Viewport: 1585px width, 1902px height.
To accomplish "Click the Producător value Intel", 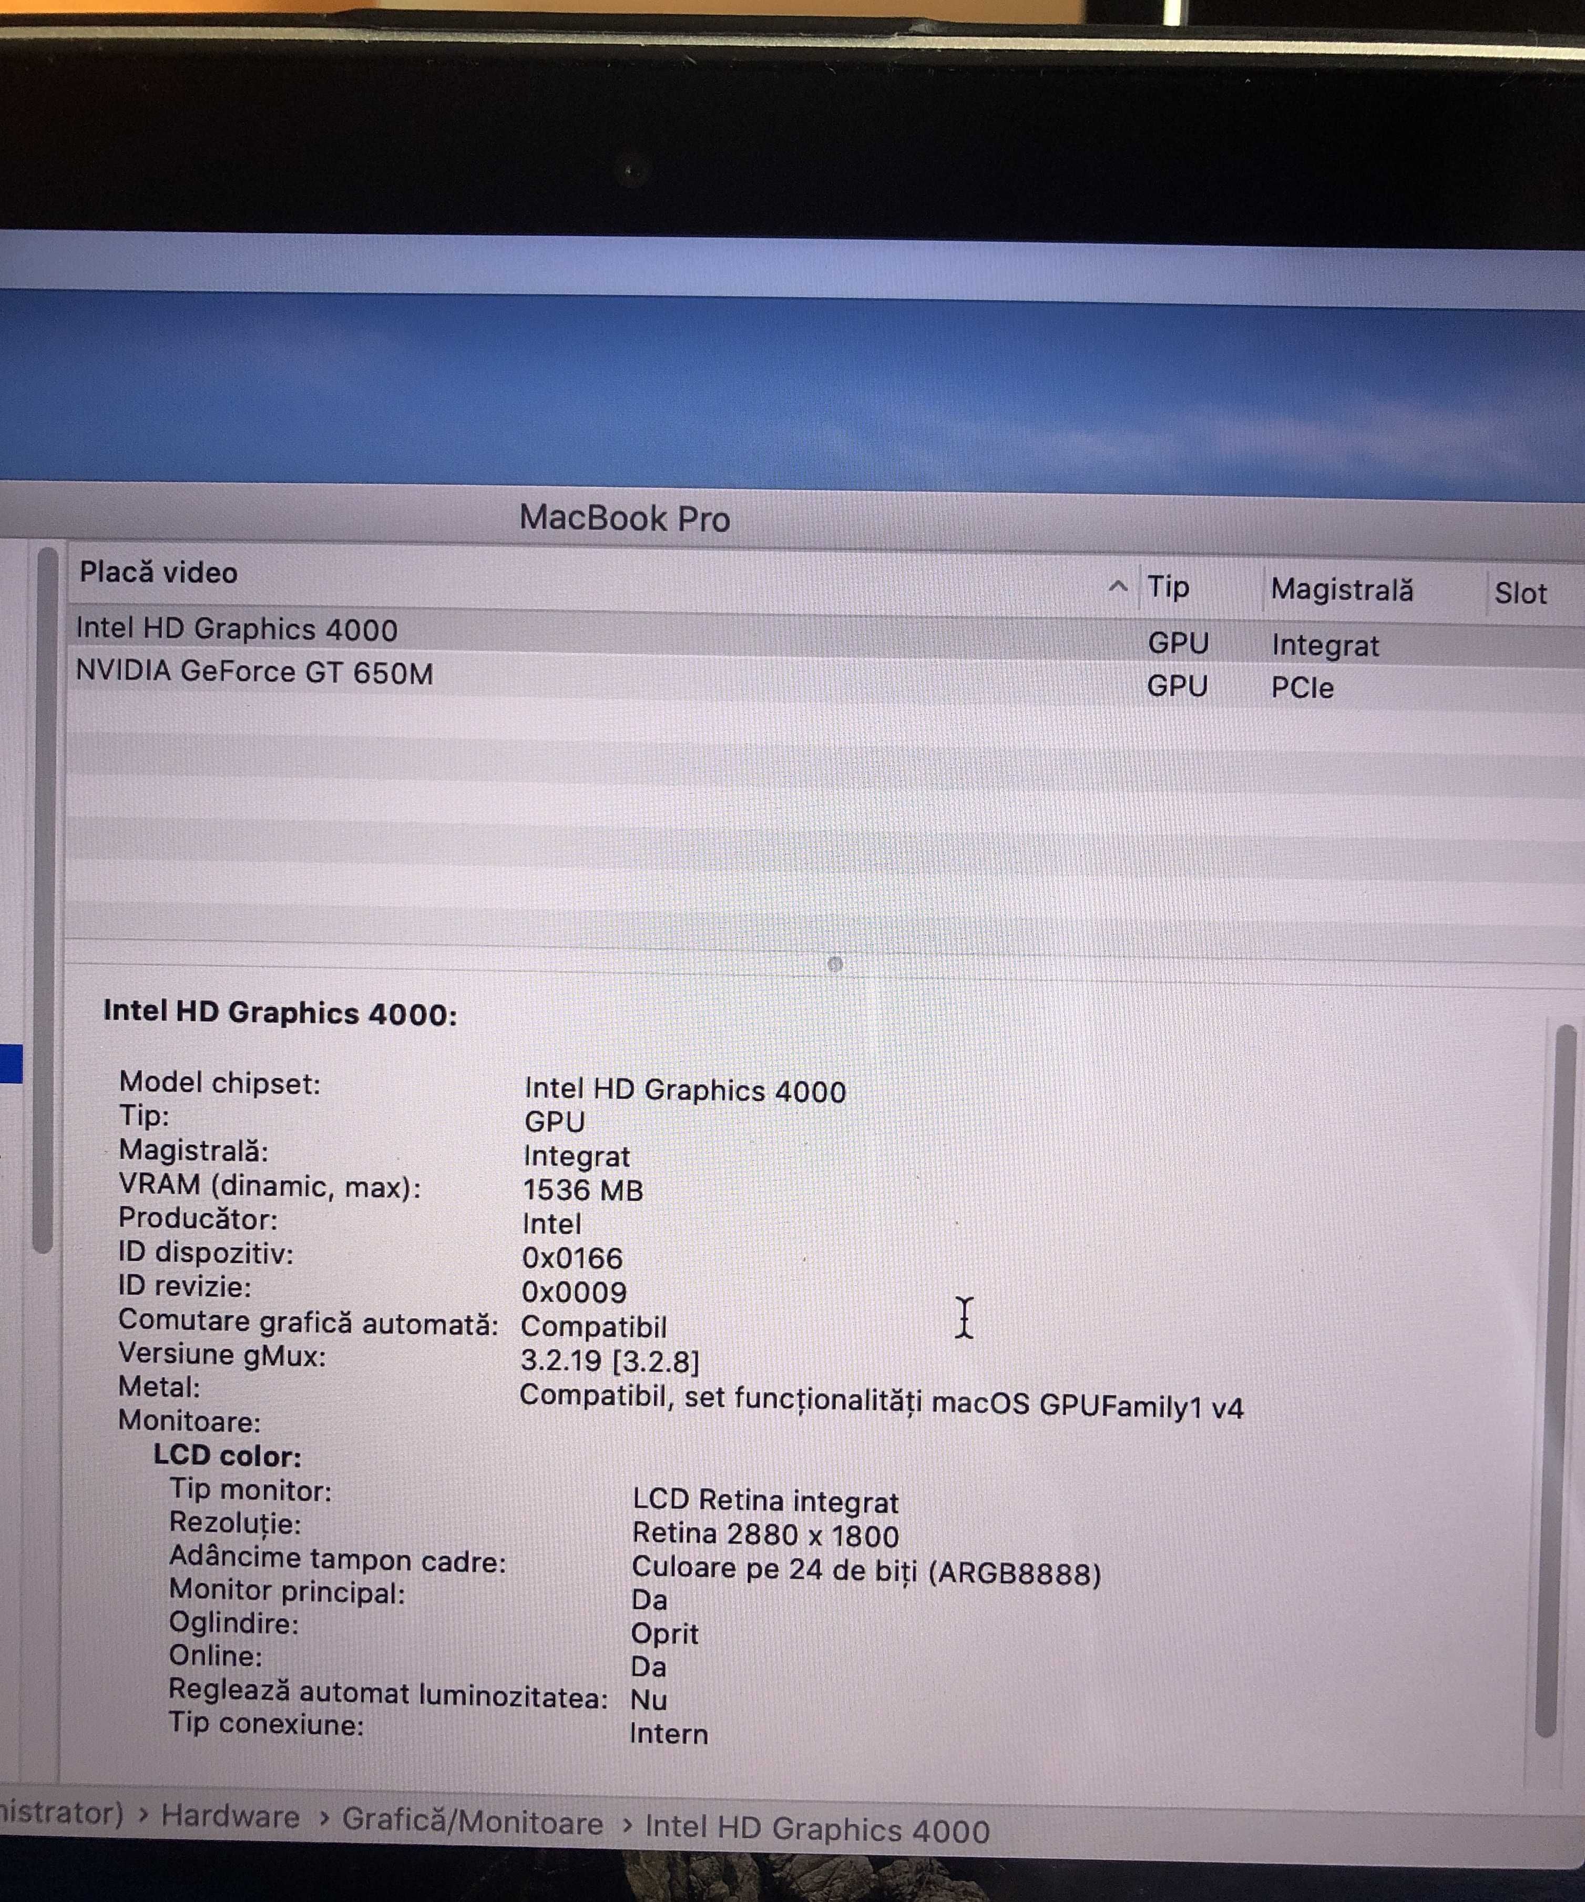I will pos(551,1224).
